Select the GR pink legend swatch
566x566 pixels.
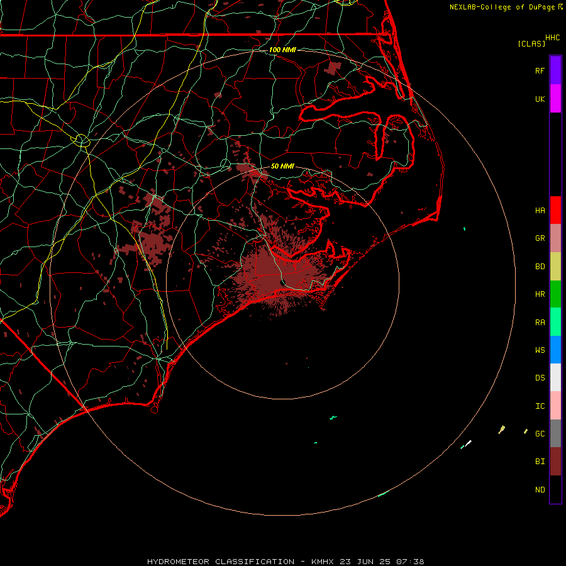point(555,238)
